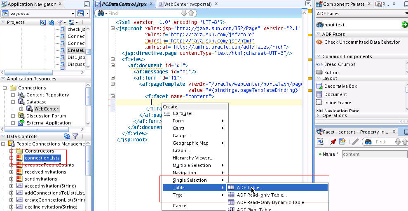Viewport: 408px width, 211px height.
Task: Choose Carousel from Create menu
Action: [195, 113]
